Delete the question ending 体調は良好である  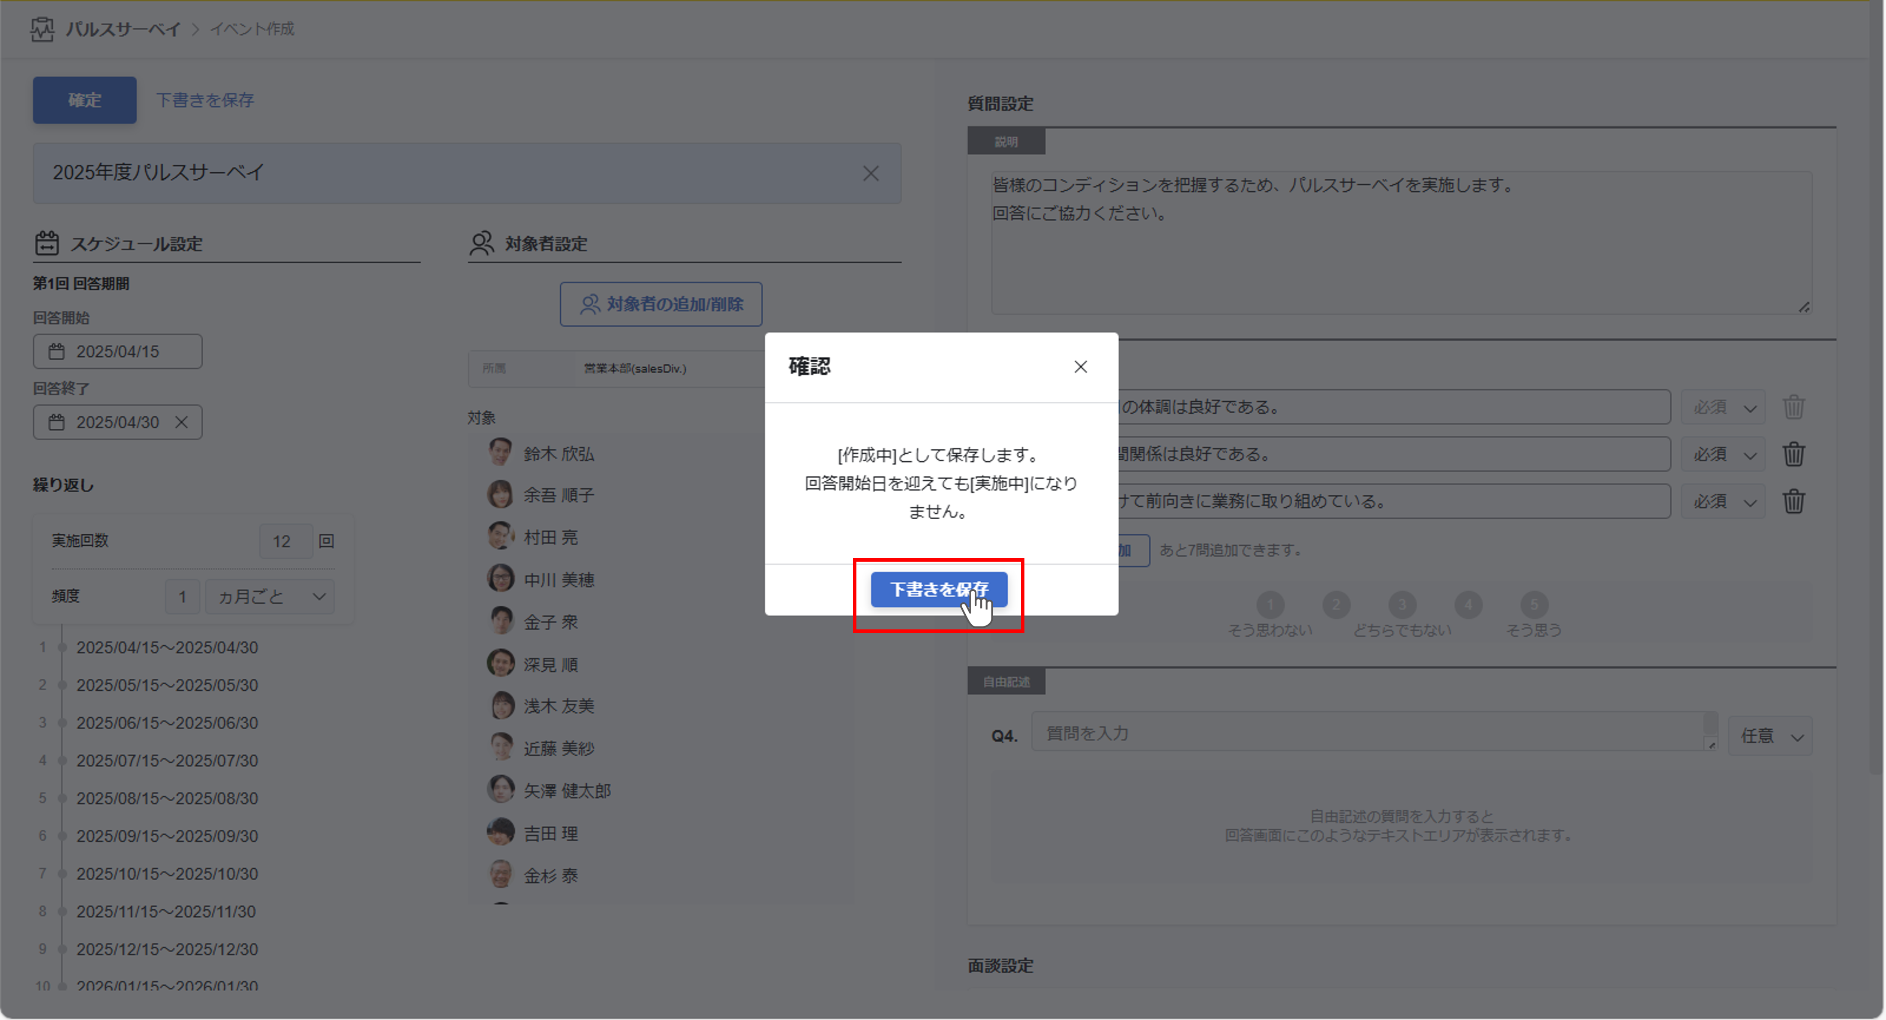pos(1794,407)
